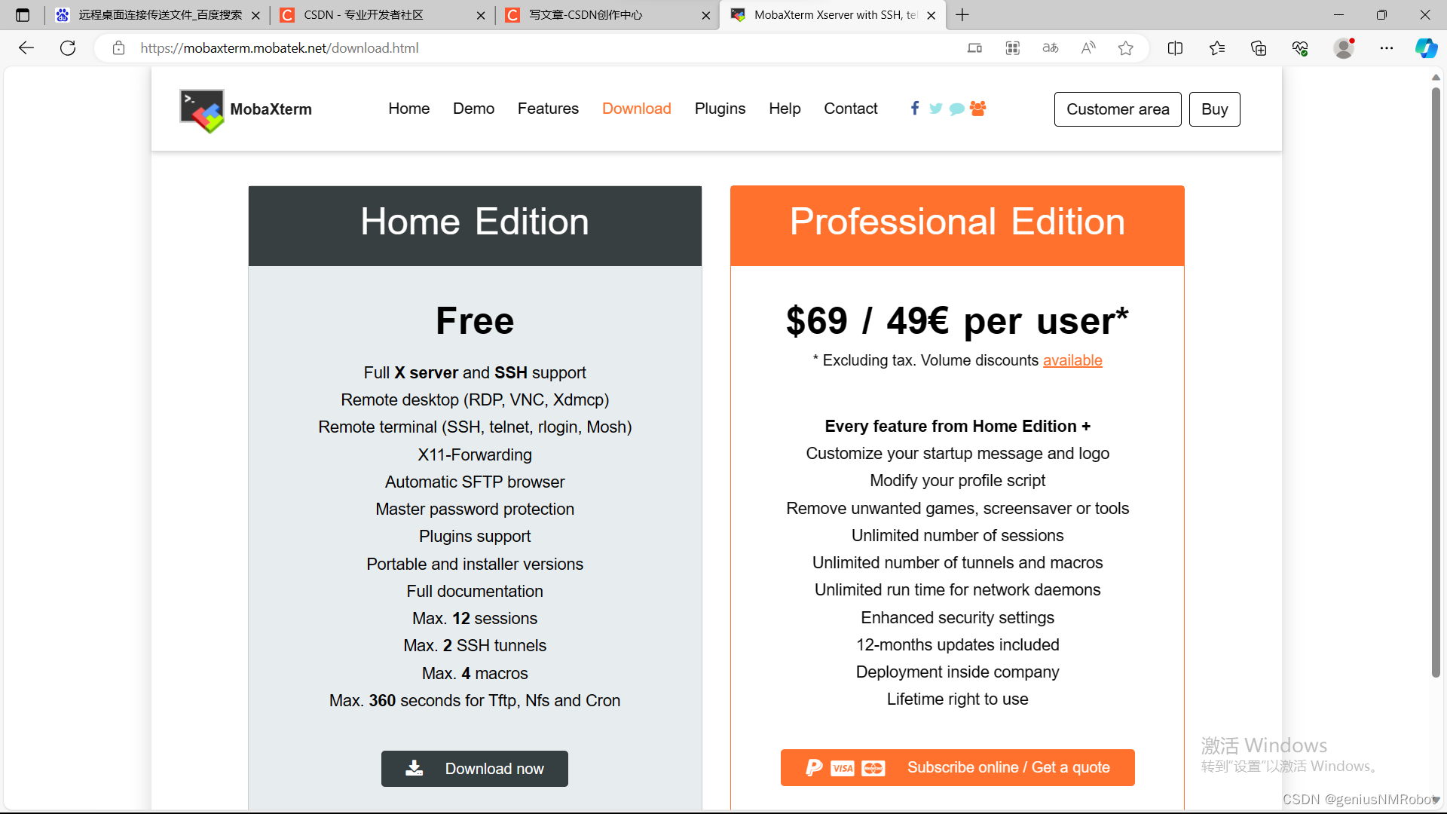Click the "Lifetime right to use" text
Viewport: 1447px width, 814px height.
click(x=957, y=699)
